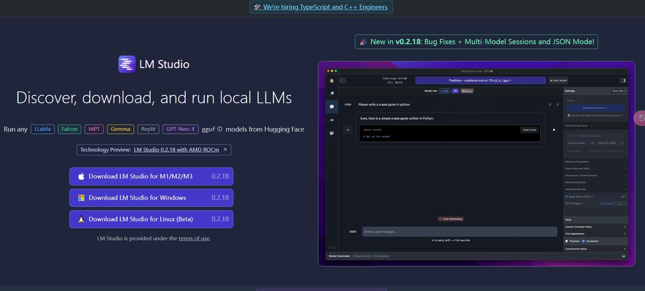
Task: Click the Falcon model tag
Action: pos(69,129)
